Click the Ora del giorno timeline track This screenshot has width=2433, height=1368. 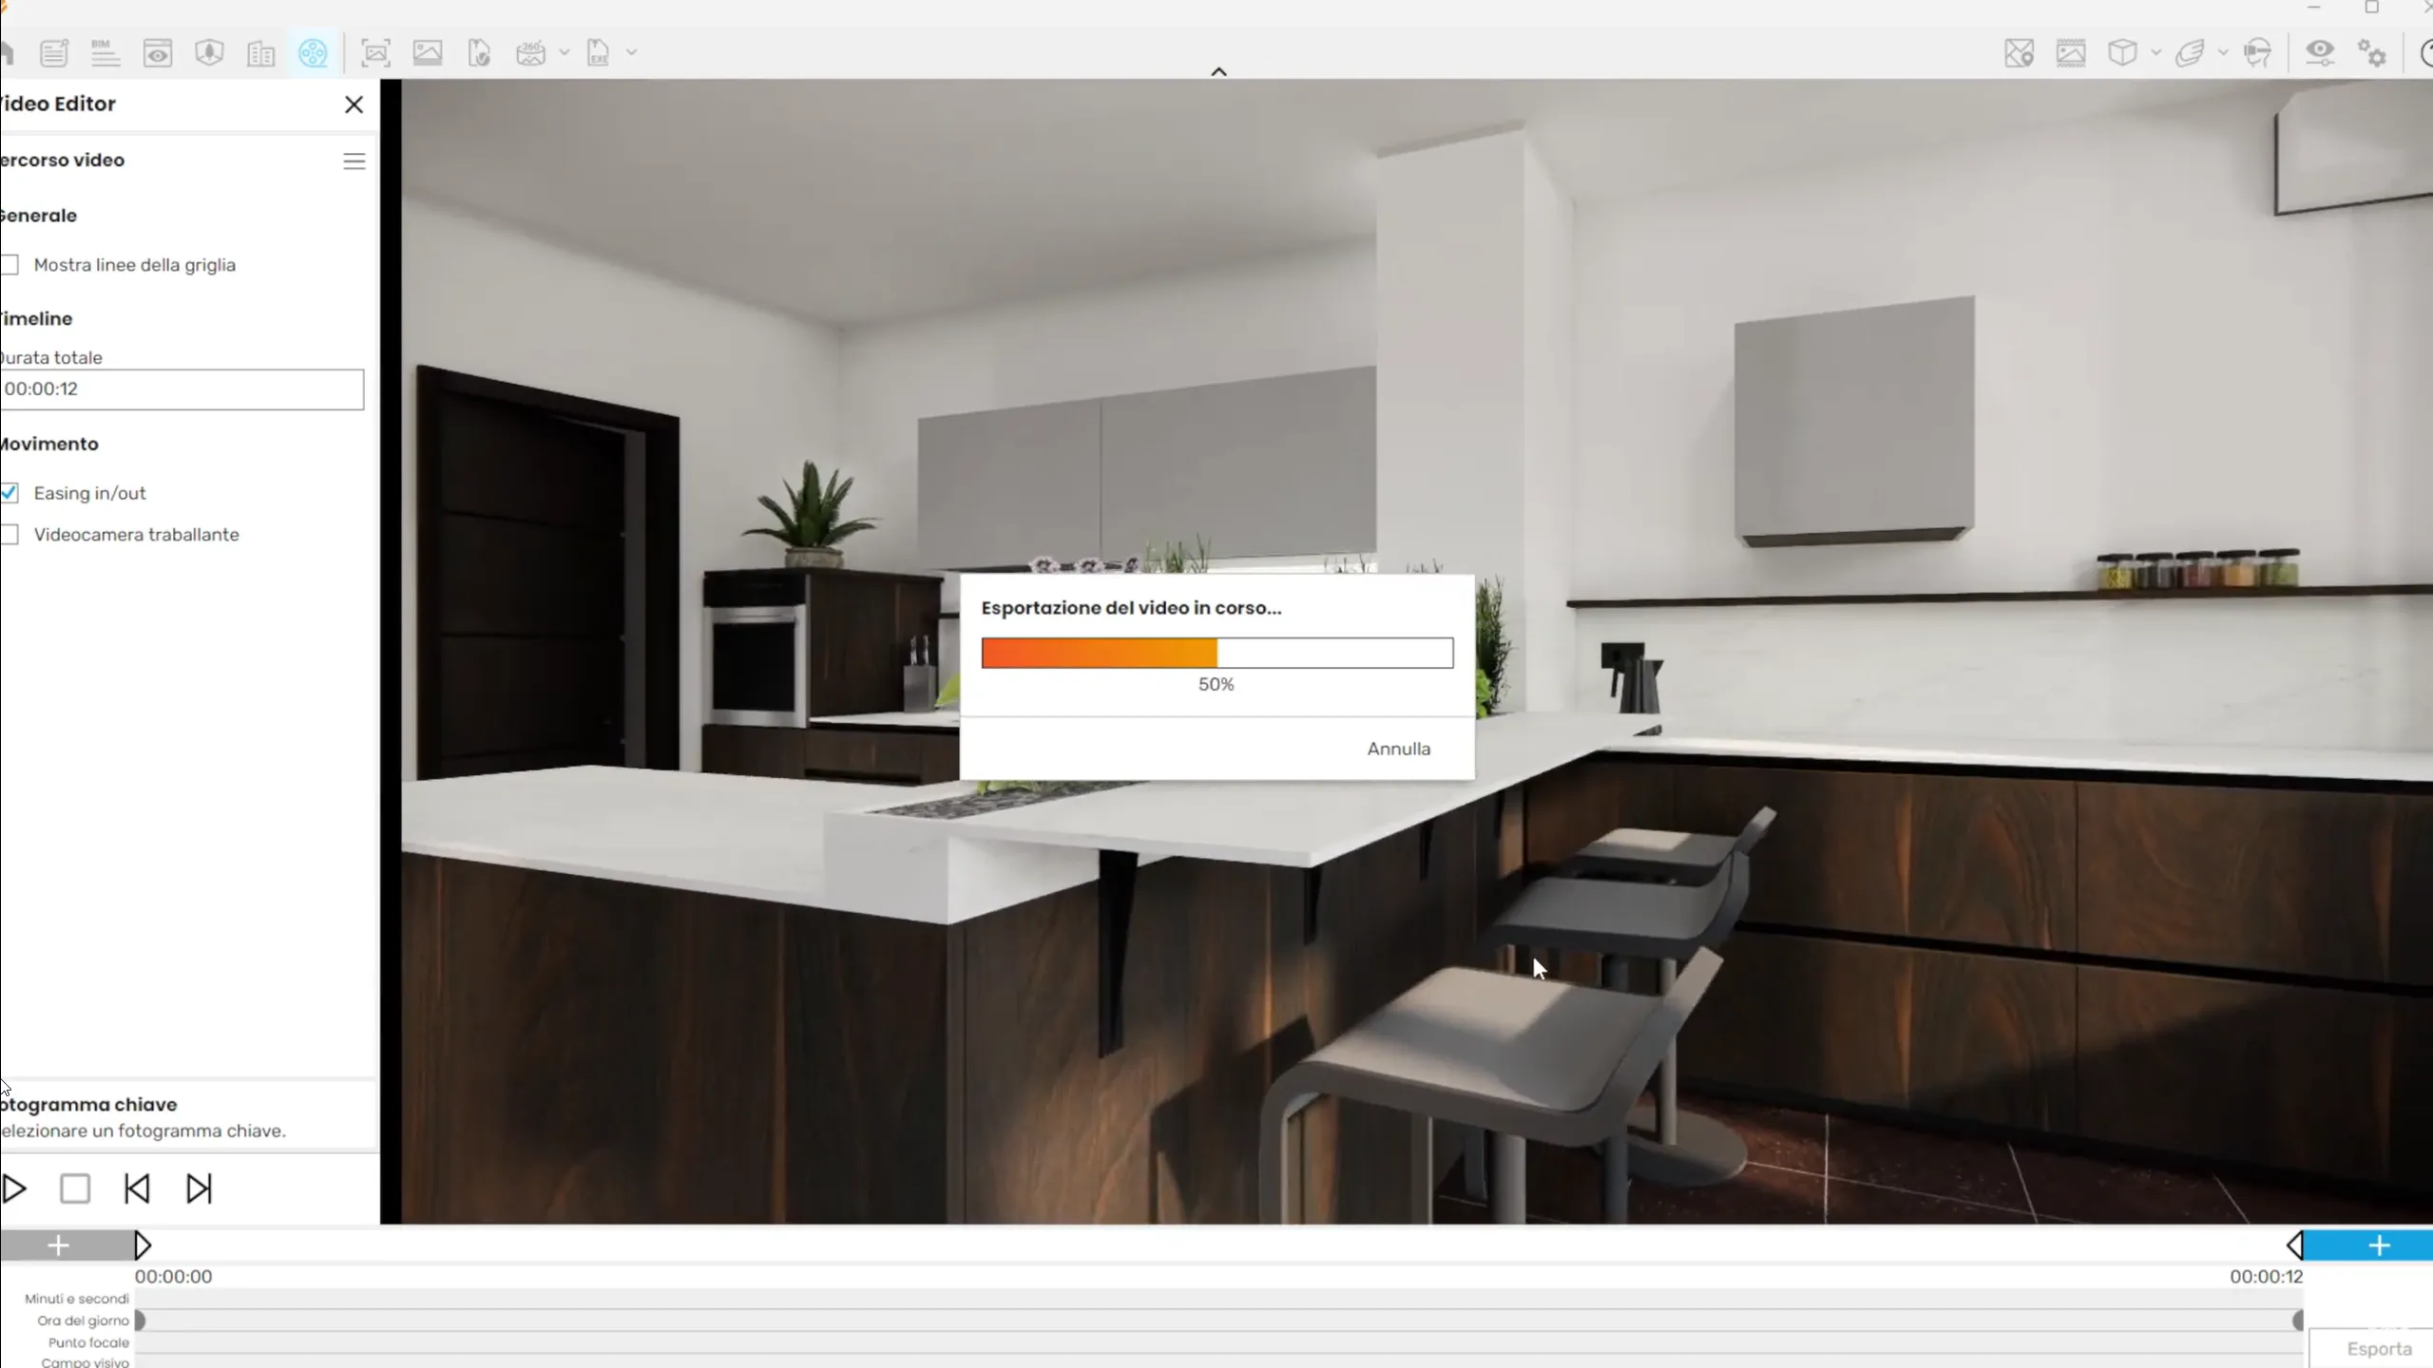1216,1320
